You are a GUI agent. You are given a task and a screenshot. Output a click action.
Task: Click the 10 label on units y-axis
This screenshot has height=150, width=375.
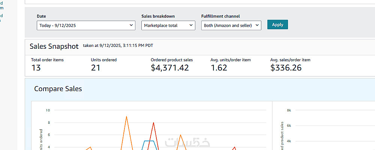(x=48, y=110)
